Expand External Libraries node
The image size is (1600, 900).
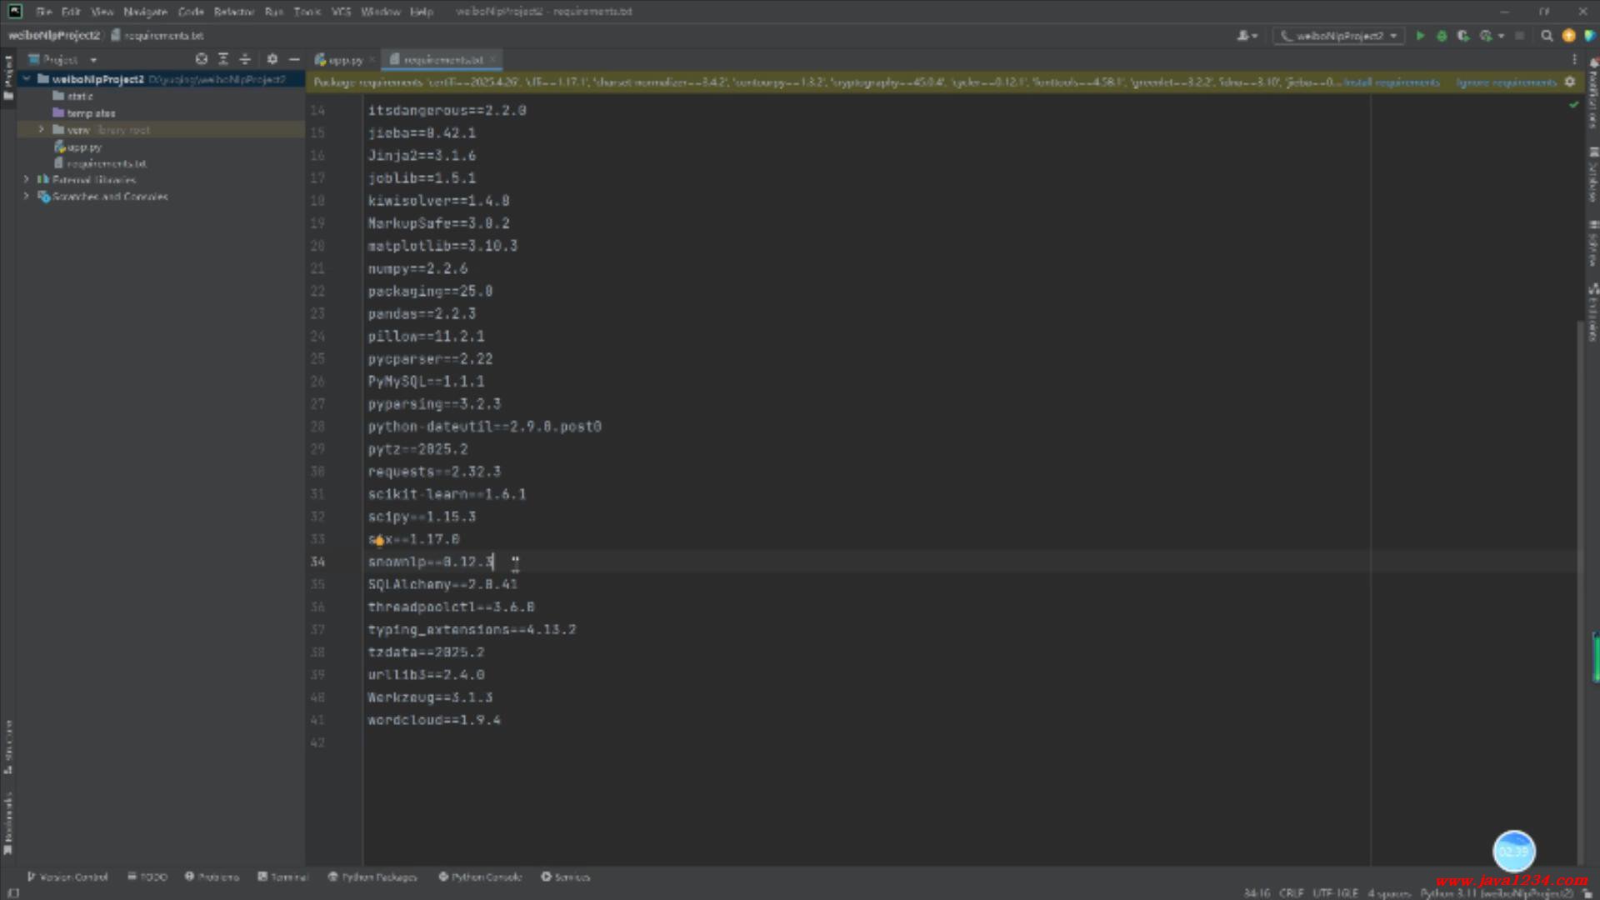27,180
